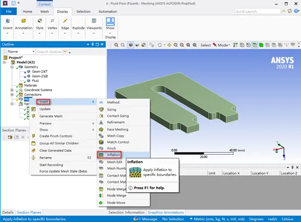Click Generate Mesh in the context menu

tap(64, 116)
